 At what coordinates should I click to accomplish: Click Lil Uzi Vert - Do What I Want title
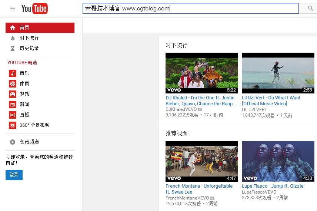click(x=271, y=101)
